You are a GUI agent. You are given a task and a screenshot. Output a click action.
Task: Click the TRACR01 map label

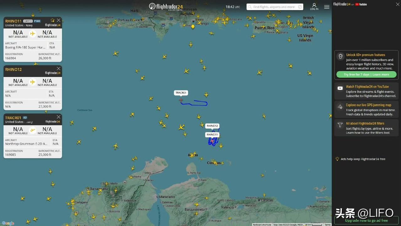coord(181,93)
